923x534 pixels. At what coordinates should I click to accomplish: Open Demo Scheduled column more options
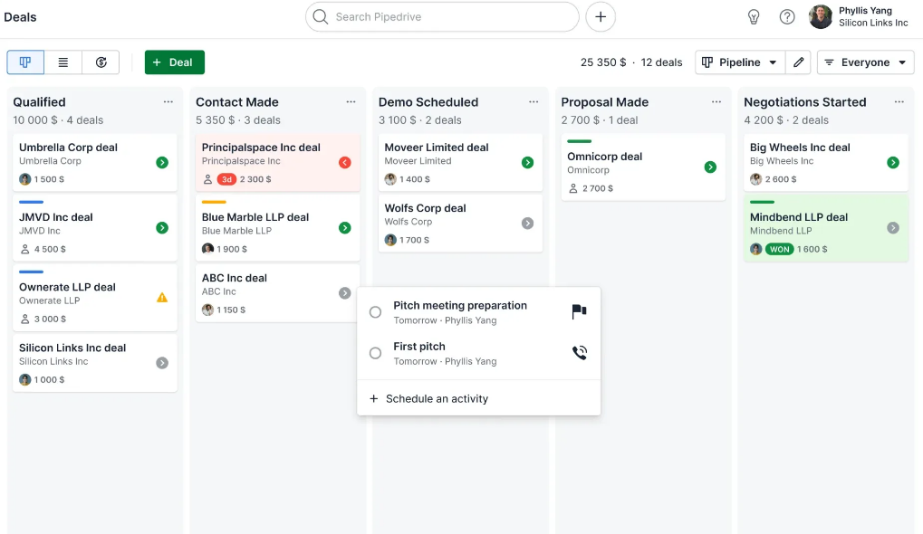(534, 101)
